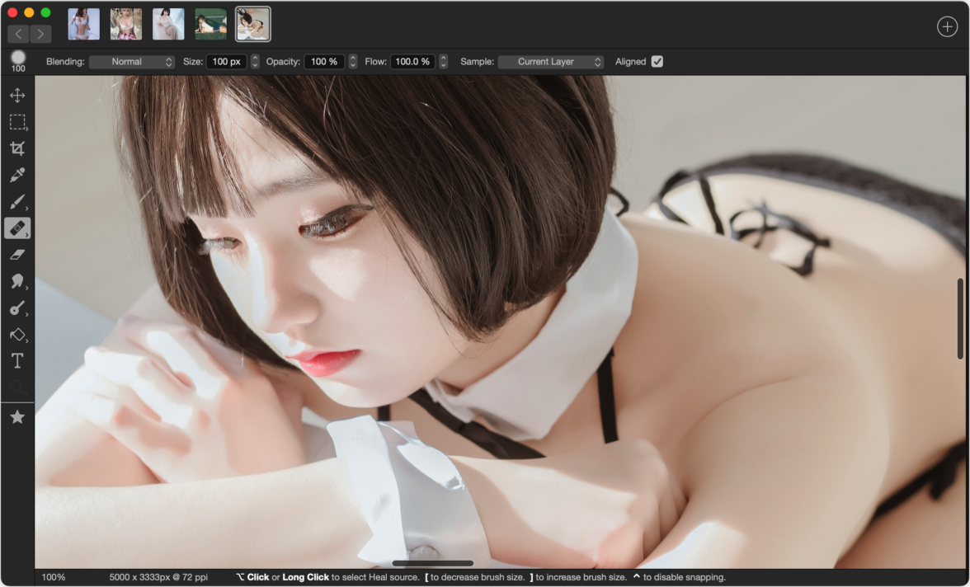Screen dimensions: 970x587
Task: Adjust the Flow stepper arrows
Action: tap(443, 61)
